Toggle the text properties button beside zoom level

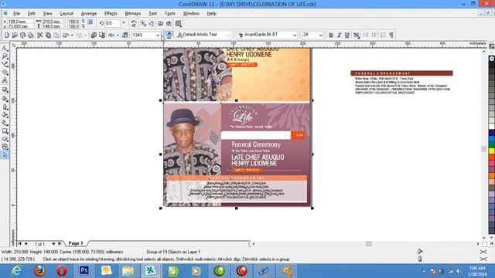(169, 35)
